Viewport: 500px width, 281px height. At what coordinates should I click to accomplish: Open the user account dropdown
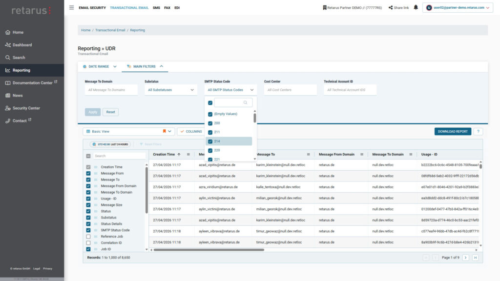[x=457, y=8]
